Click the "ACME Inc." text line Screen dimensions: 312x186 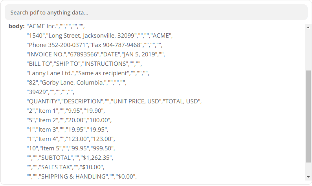(55, 26)
